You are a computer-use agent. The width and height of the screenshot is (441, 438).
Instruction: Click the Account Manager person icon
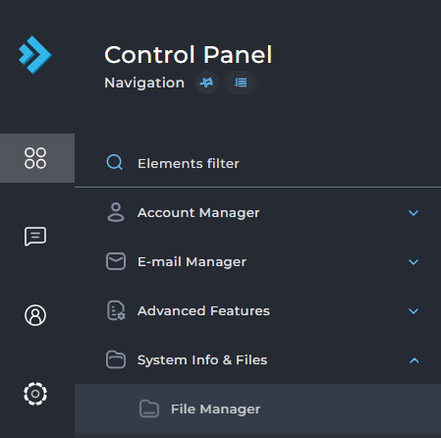pyautogui.click(x=116, y=212)
